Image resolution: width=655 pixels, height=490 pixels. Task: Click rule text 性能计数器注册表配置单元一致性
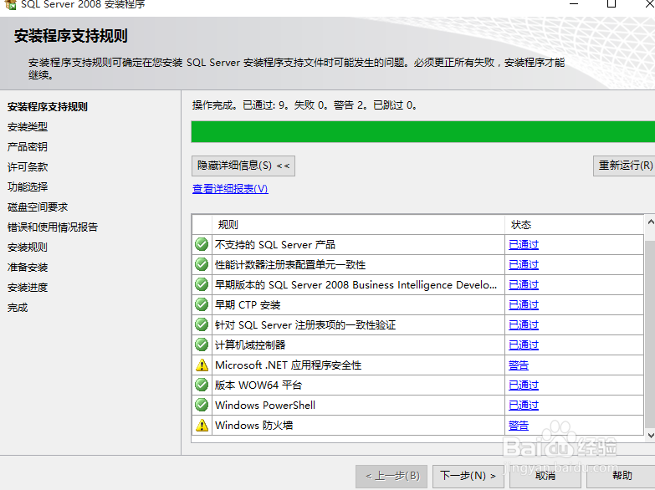(x=290, y=265)
